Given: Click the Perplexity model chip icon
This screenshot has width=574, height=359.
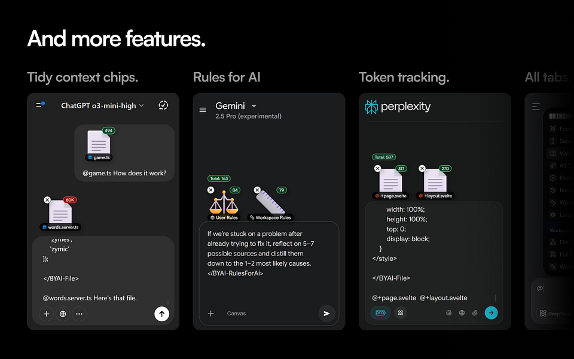Looking at the screenshot, I should pyautogui.click(x=449, y=313).
